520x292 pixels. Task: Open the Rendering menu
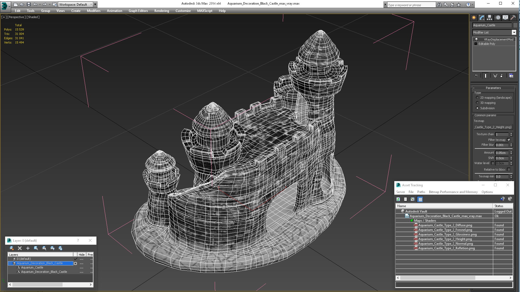[x=161, y=11]
